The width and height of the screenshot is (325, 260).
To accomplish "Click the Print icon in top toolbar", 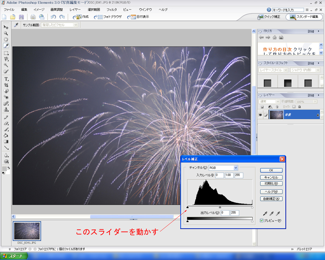I will [x=33, y=17].
